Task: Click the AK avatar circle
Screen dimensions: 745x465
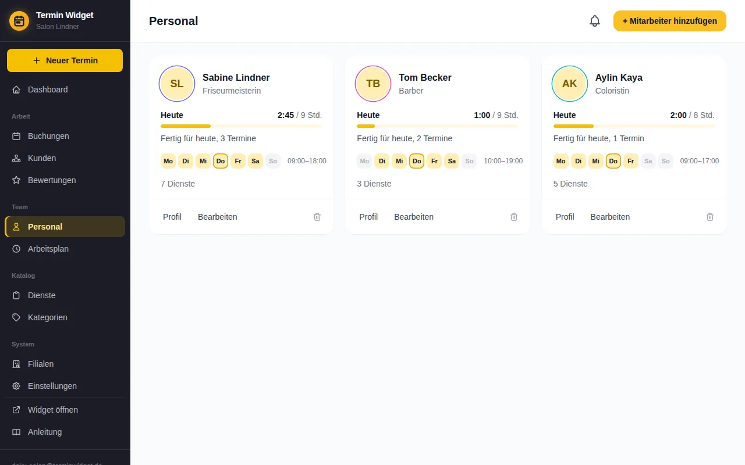Action: click(570, 84)
